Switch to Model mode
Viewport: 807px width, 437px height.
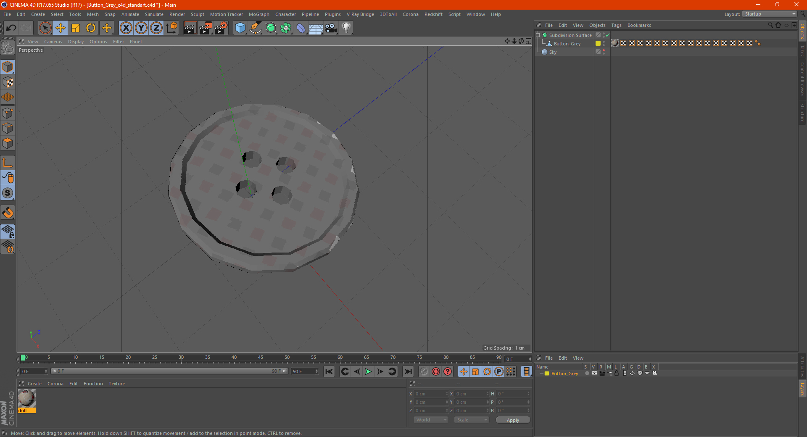pyautogui.click(x=8, y=67)
